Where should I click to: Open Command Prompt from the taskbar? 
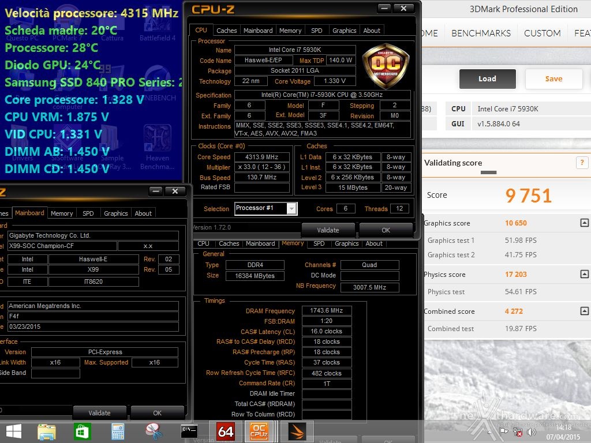(189, 431)
